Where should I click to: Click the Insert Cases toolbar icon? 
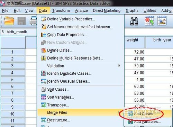pyautogui.click(x=149, y=21)
